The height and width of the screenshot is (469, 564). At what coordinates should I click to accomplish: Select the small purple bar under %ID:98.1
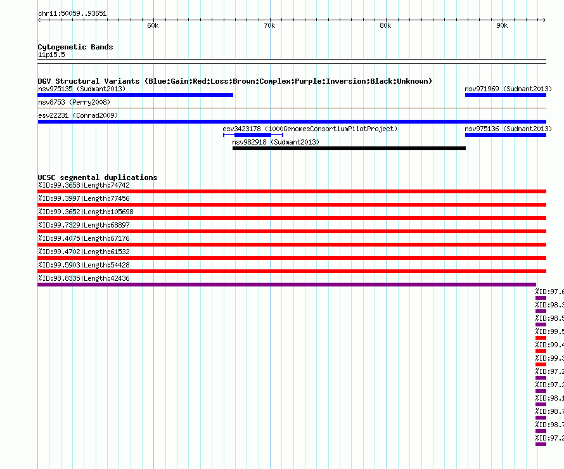pos(541,404)
